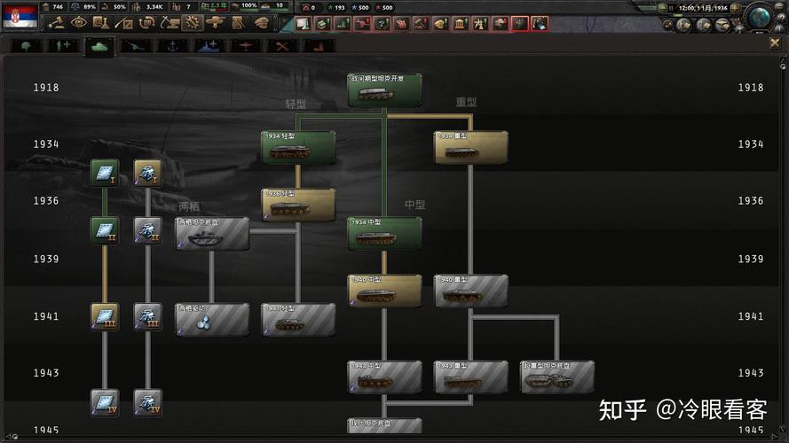Screen dimensions: 789x443
Task: Open the Decisions eye icon
Action: coord(78,23)
